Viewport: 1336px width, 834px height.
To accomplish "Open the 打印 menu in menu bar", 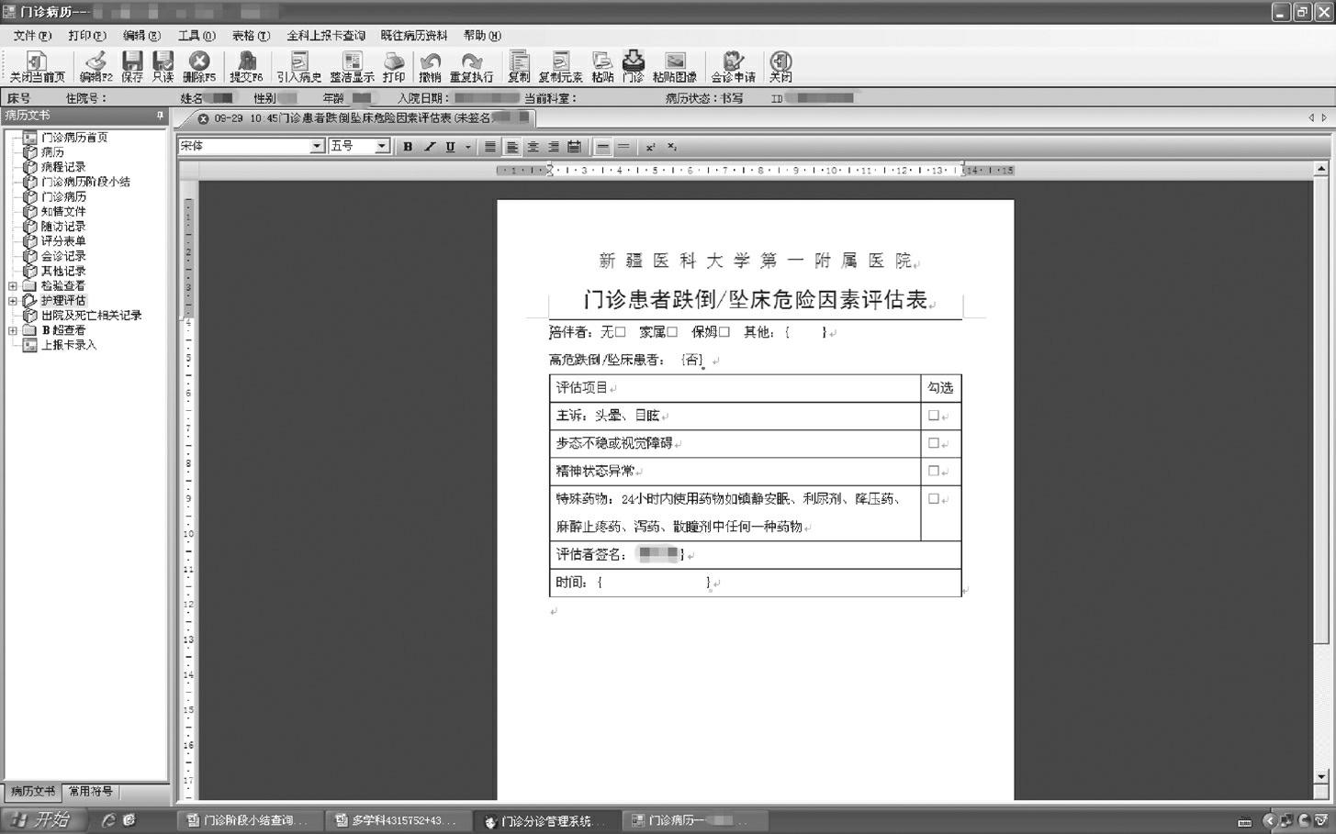I will pos(87,36).
